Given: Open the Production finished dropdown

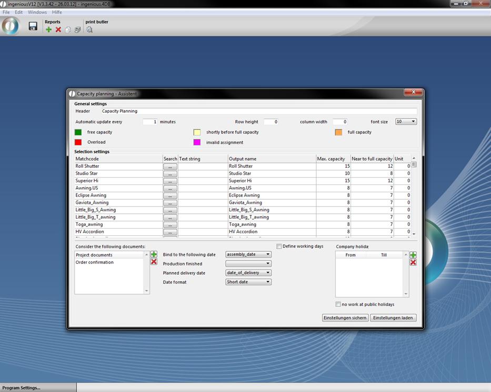Looking at the screenshot, I should 248,264.
